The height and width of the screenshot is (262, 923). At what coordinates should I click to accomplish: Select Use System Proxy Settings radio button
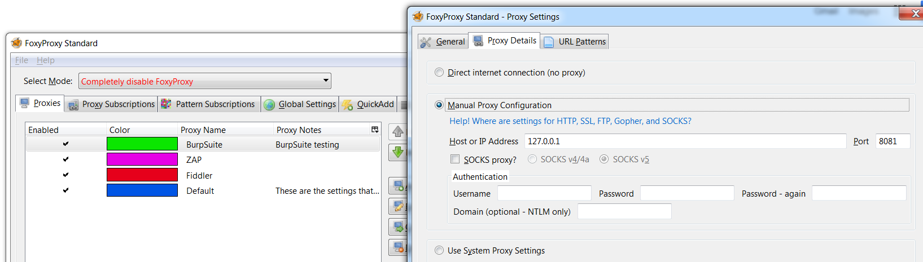(x=439, y=250)
